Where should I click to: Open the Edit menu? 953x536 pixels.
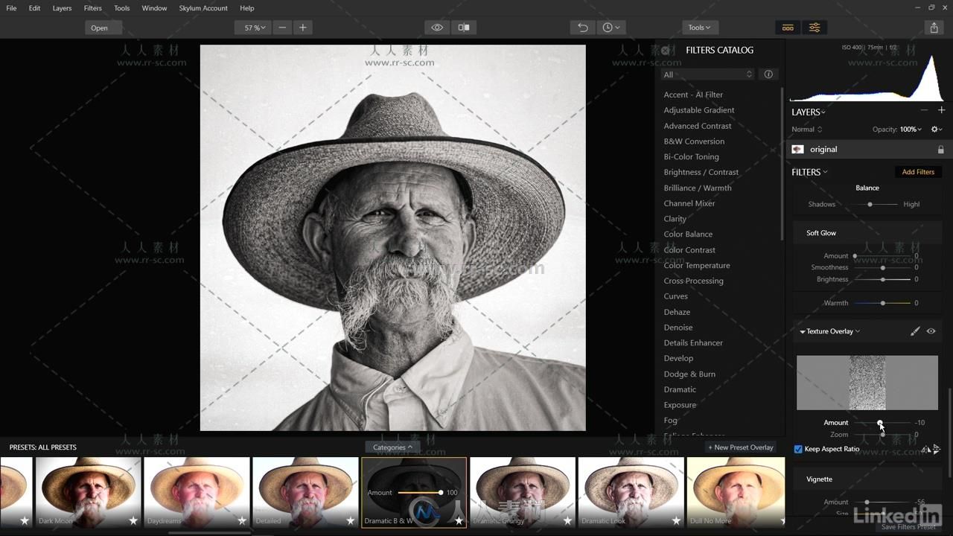point(34,8)
